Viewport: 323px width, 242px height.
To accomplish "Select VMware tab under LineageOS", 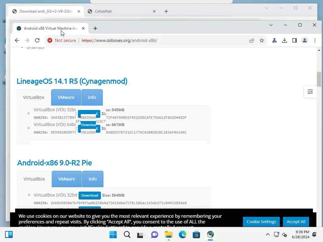I will click(66, 97).
